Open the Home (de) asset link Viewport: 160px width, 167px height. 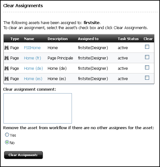pos(33,68)
